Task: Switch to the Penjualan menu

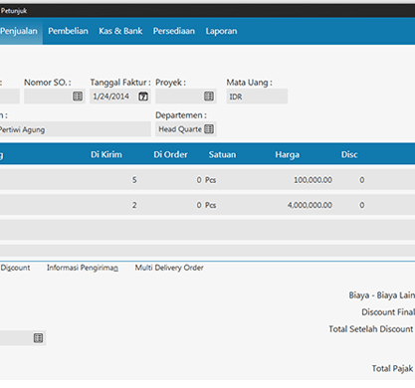Action: [x=19, y=31]
